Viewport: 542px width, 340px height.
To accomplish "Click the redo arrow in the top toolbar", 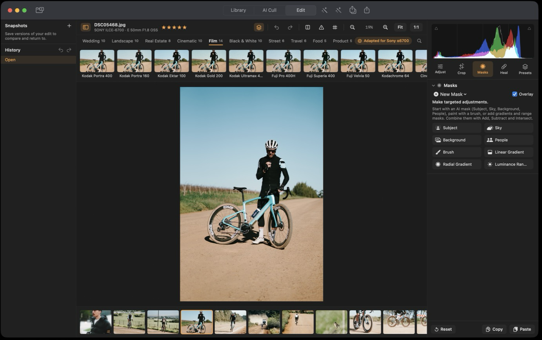I will click(290, 27).
